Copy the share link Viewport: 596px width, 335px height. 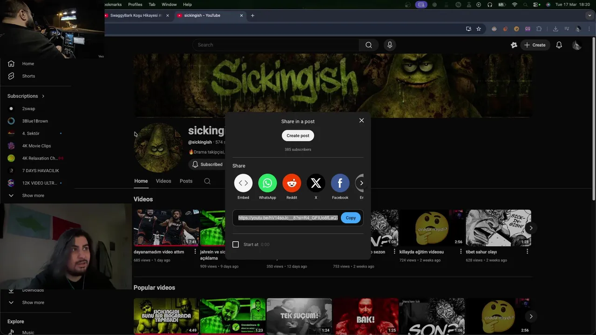point(351,218)
